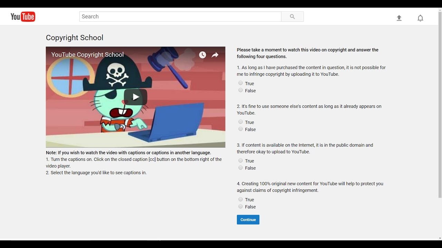Select True for question 4

[x=241, y=199]
